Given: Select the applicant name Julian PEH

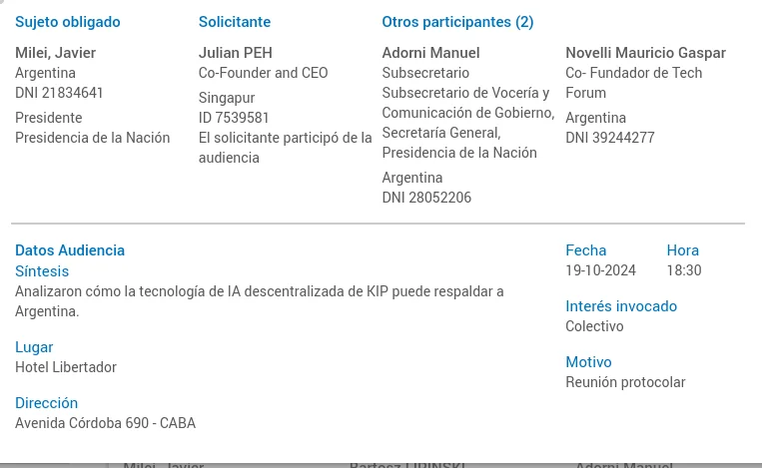Looking at the screenshot, I should [236, 53].
